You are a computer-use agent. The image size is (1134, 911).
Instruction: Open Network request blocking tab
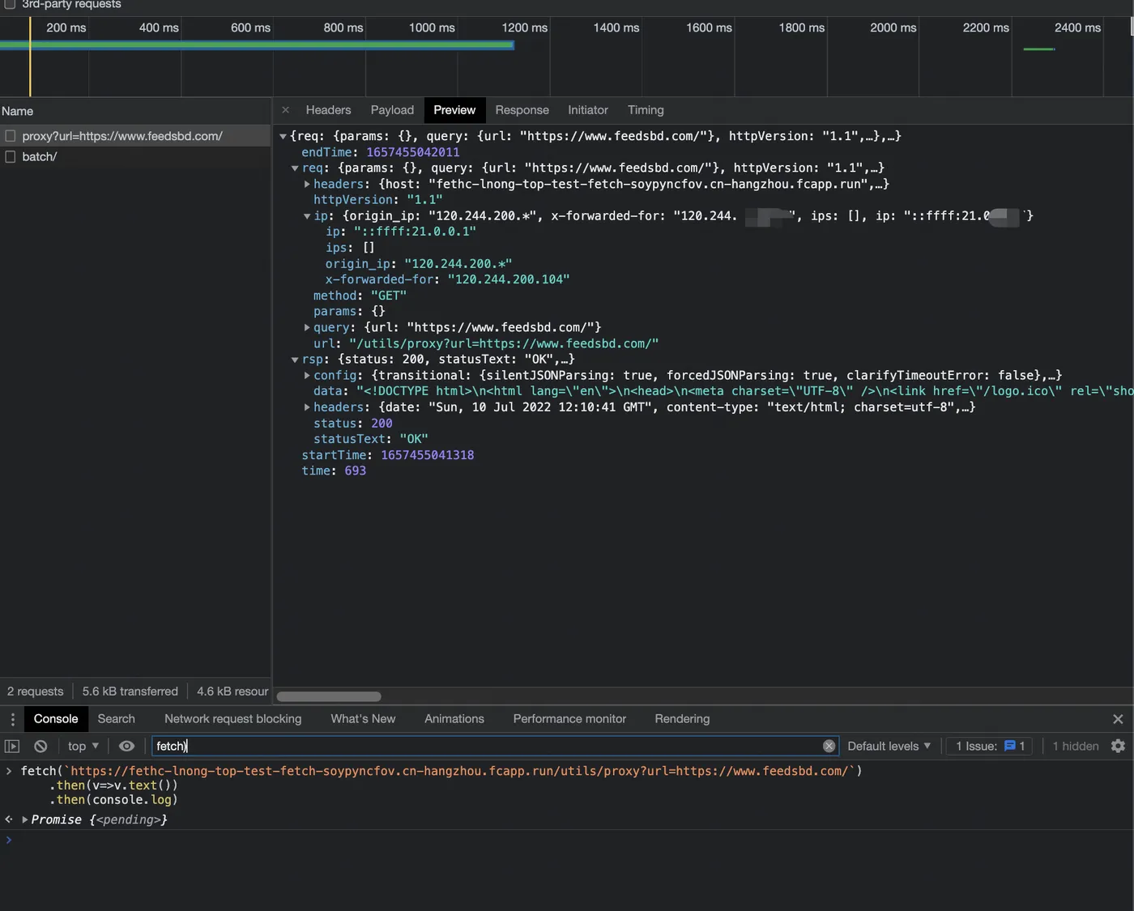click(232, 719)
